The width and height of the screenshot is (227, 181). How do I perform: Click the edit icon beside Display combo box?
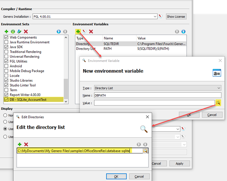coord(183,129)
